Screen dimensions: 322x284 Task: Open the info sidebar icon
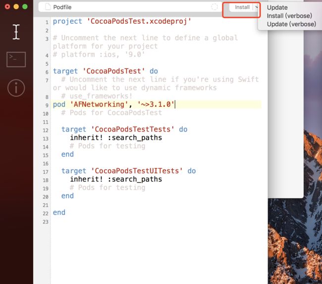click(16, 88)
